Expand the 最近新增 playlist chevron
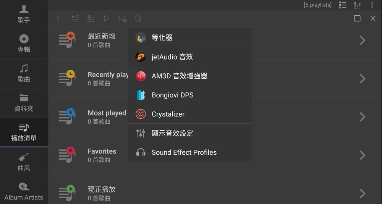 [363, 40]
